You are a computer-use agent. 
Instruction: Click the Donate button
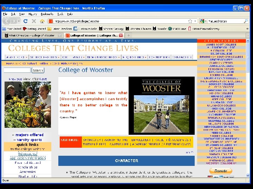[x=221, y=171]
